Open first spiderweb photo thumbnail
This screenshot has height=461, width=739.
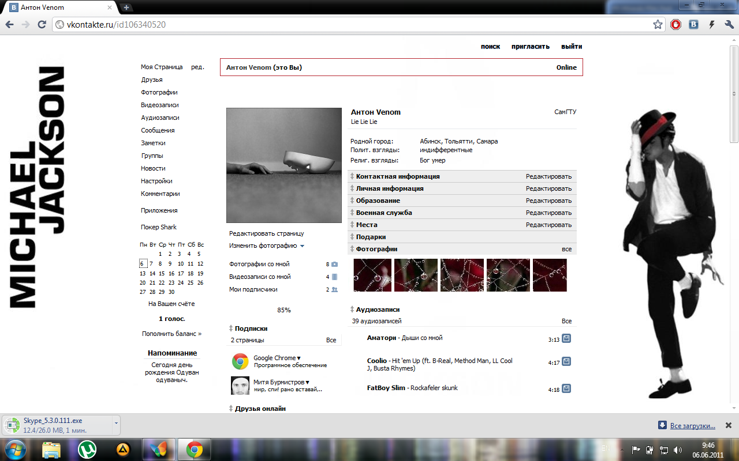pos(372,275)
